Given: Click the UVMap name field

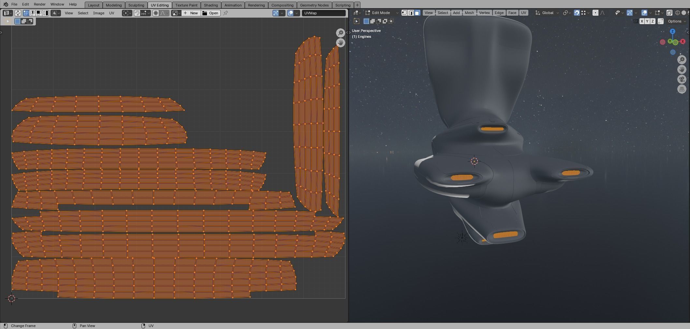Looking at the screenshot, I should coord(324,13).
